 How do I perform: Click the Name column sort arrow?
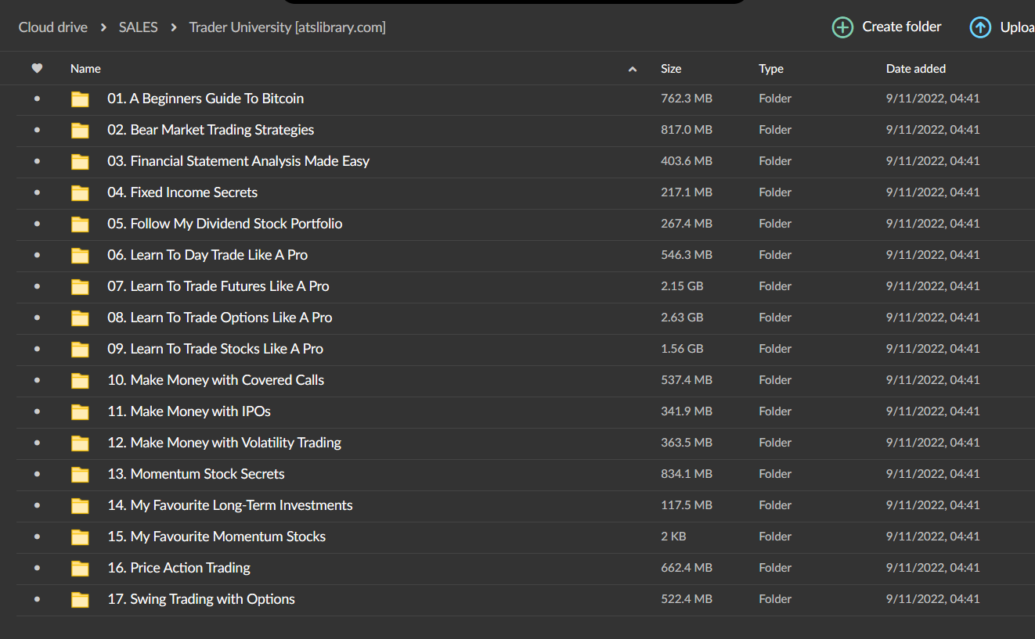point(633,70)
